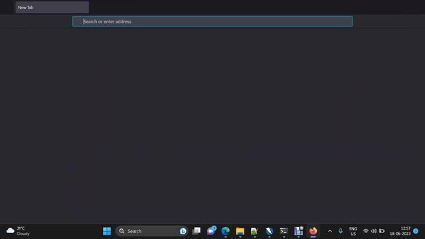Screen dimensions: 425x239
Task: Open Task View from the taskbar
Action: [x=197, y=231]
